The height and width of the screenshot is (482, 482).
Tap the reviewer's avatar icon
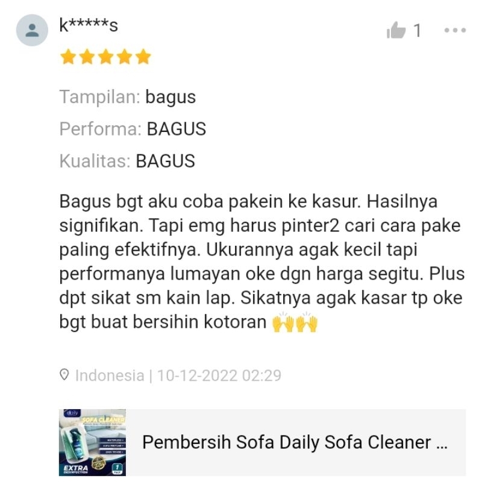32,30
